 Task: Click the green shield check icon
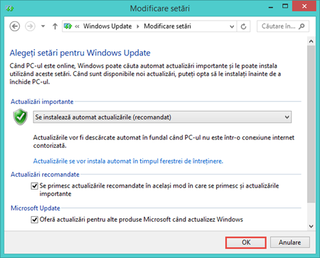coord(21,117)
